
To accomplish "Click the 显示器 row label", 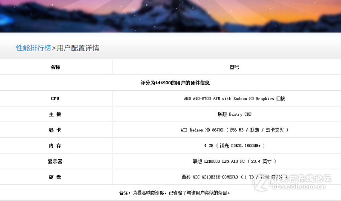I will [x=55, y=161].
